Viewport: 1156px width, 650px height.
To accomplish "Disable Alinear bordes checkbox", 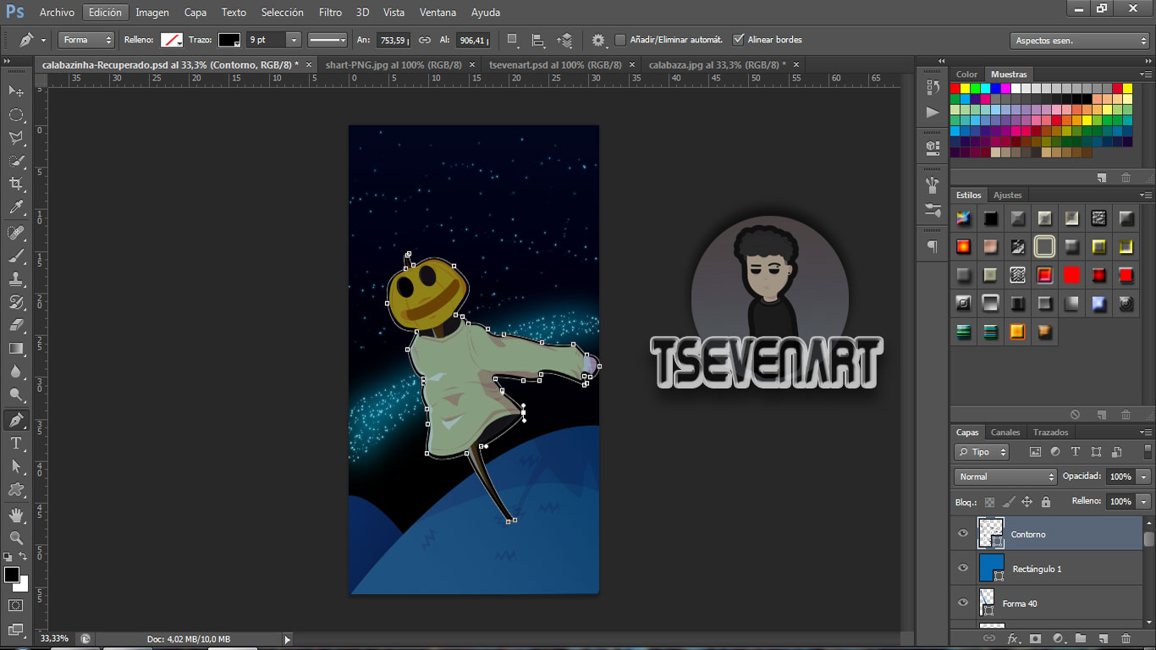I will point(739,40).
